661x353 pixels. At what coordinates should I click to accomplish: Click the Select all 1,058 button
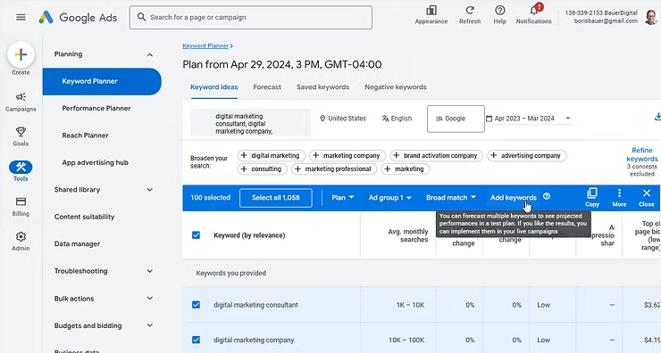point(276,198)
